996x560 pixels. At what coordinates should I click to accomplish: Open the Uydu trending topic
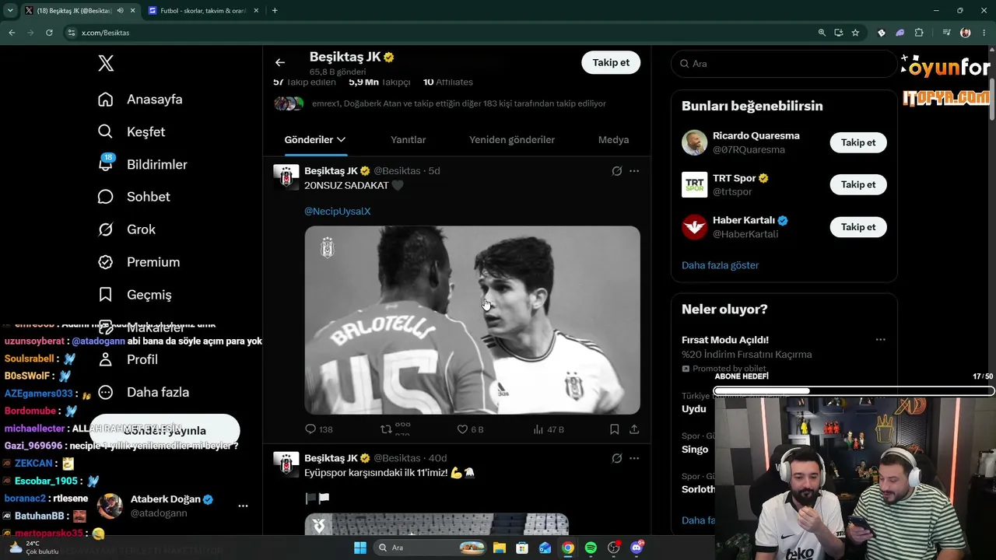[x=694, y=409]
